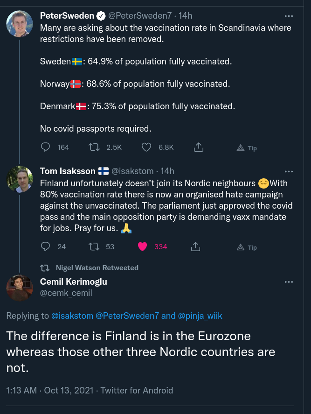Open the Nigel Watson Retweeted label
Screen dimensions: 311x414
click(x=97, y=268)
